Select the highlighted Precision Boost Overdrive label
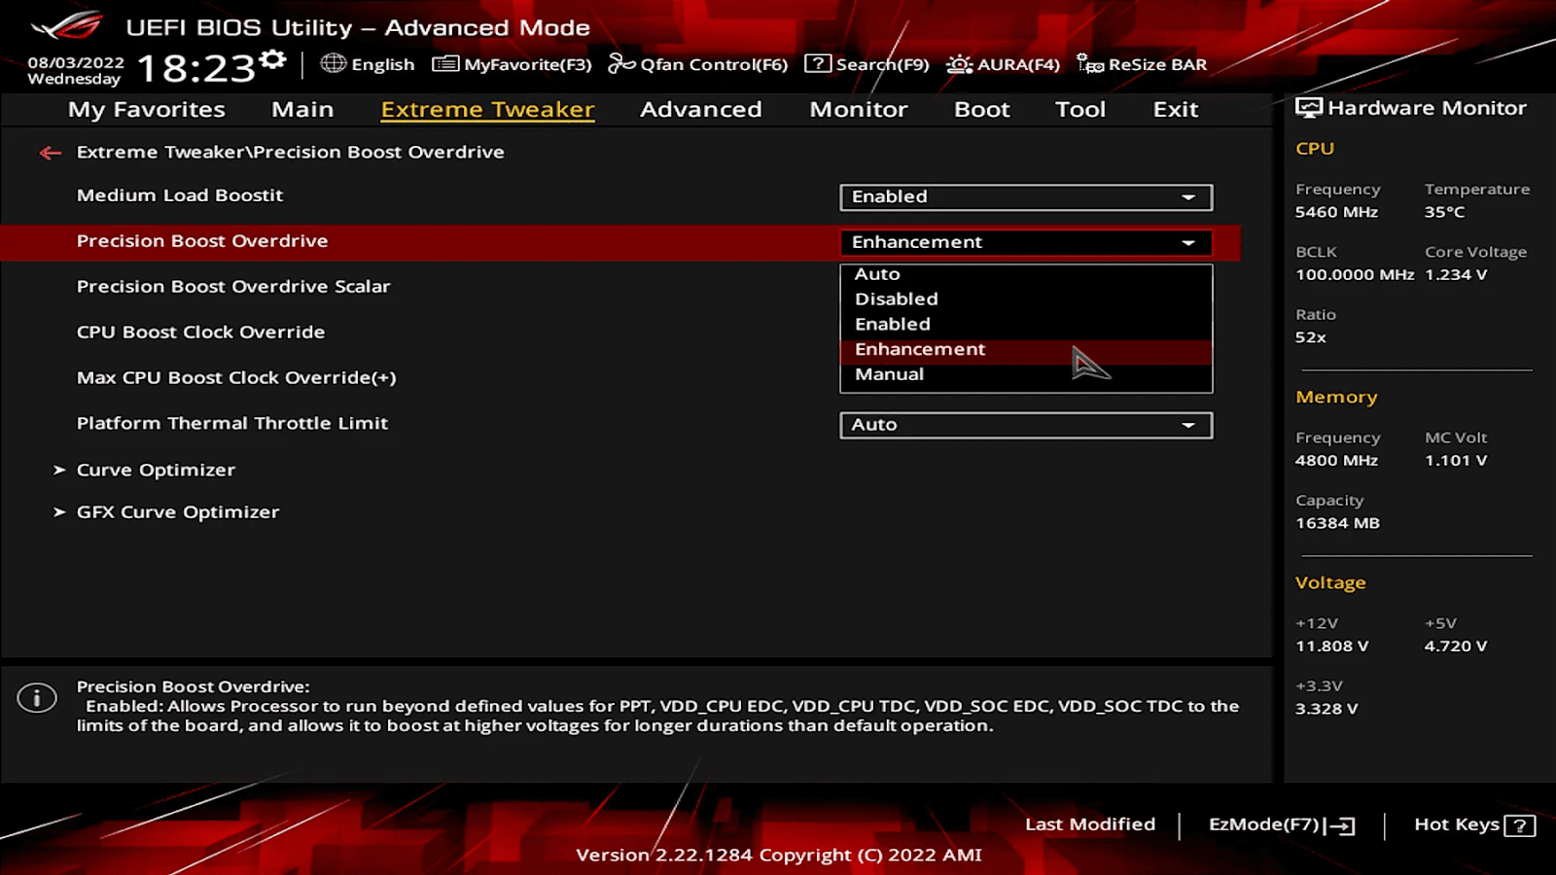Image resolution: width=1556 pixels, height=875 pixels. coord(202,241)
